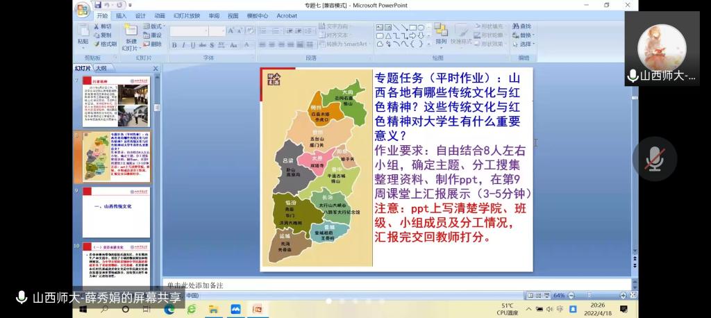This screenshot has width=711, height=318.
Task: Open the Slide Show (幻灯片放映) tab
Action: (186, 15)
